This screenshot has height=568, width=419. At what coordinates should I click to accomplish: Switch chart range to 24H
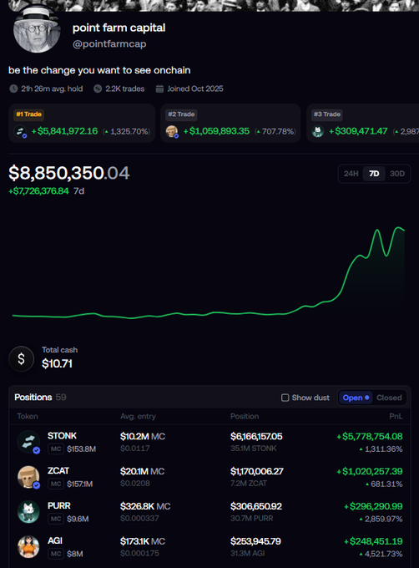click(351, 174)
